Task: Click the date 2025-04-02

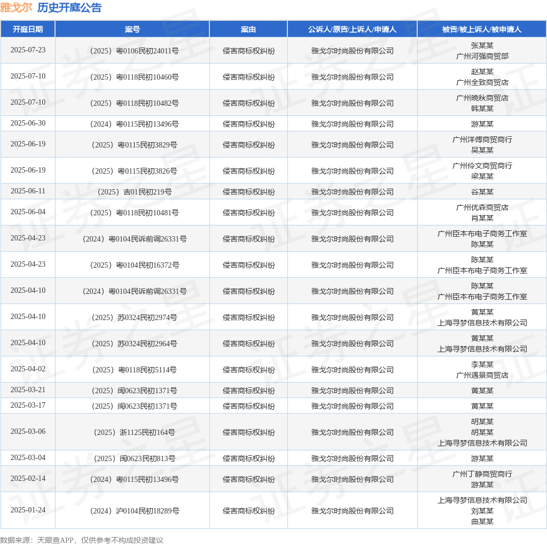Action: coord(28,369)
